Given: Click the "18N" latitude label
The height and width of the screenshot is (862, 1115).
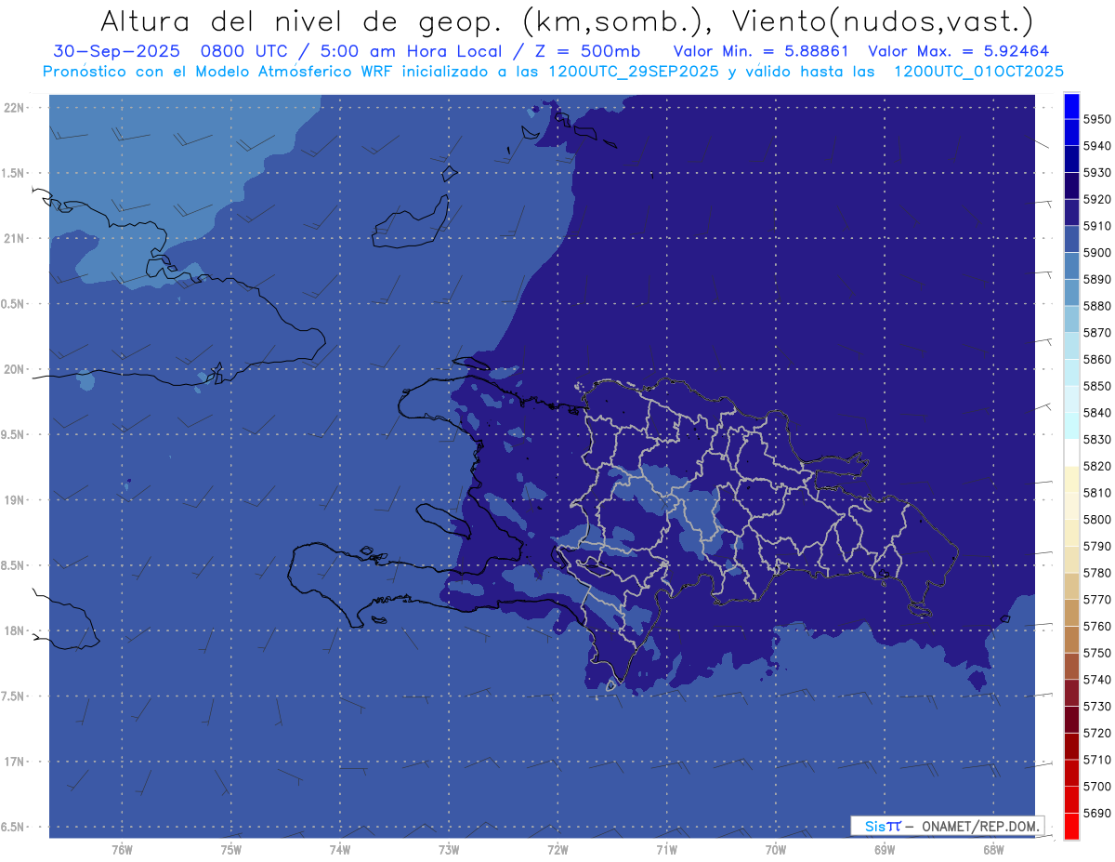Looking at the screenshot, I should [x=14, y=630].
